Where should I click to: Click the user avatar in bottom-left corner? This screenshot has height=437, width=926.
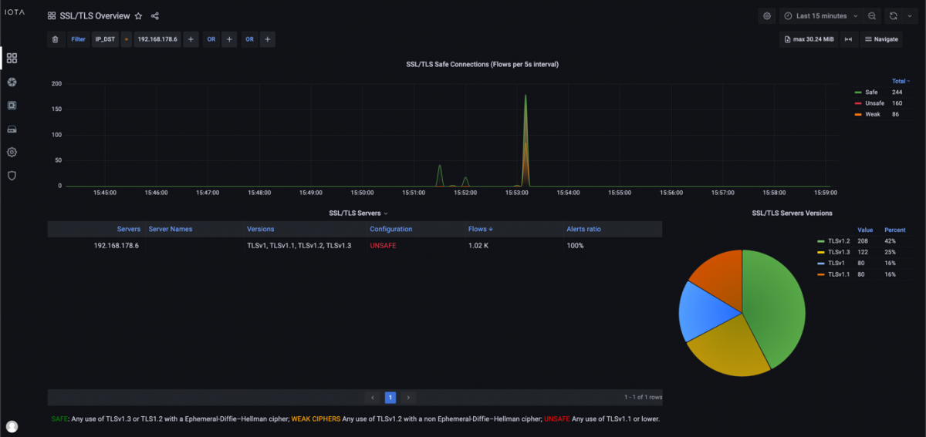pos(12,426)
